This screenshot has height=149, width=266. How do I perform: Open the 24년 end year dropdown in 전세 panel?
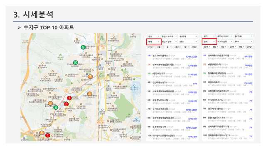233,47
